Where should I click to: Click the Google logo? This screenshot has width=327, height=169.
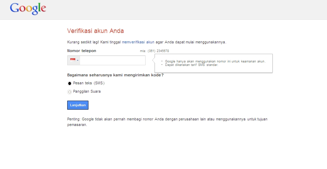pyautogui.click(x=28, y=9)
